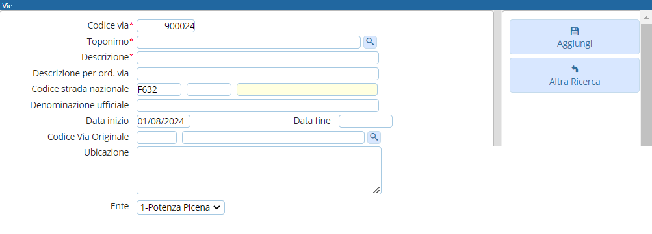Click inside the Ubicazione text area
Image resolution: width=652 pixels, height=234 pixels.
pos(259,170)
